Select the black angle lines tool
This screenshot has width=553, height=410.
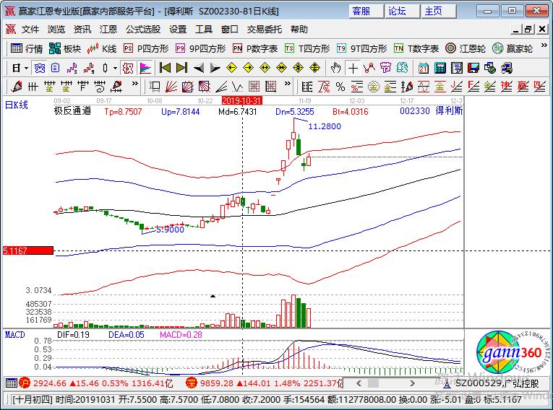tap(221, 87)
